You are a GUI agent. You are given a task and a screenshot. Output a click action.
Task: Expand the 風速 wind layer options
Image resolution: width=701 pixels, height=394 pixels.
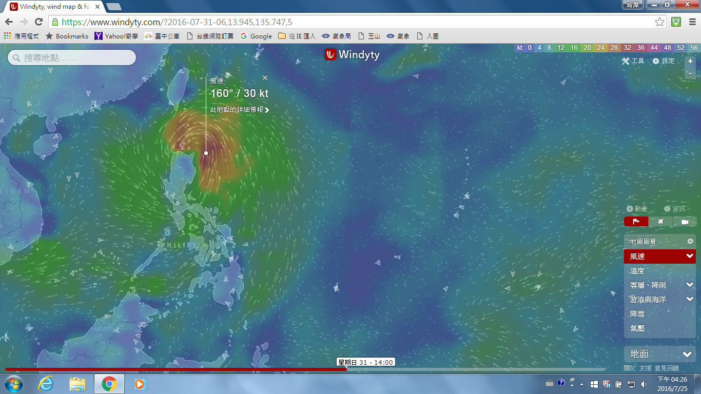click(689, 256)
